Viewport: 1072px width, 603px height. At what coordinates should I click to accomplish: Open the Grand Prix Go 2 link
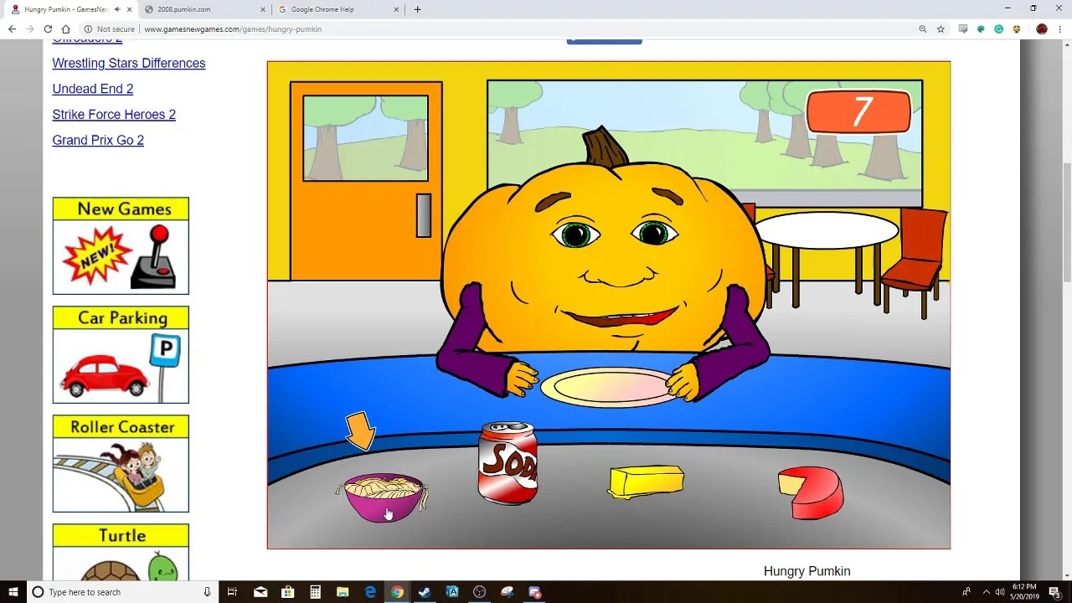[98, 140]
